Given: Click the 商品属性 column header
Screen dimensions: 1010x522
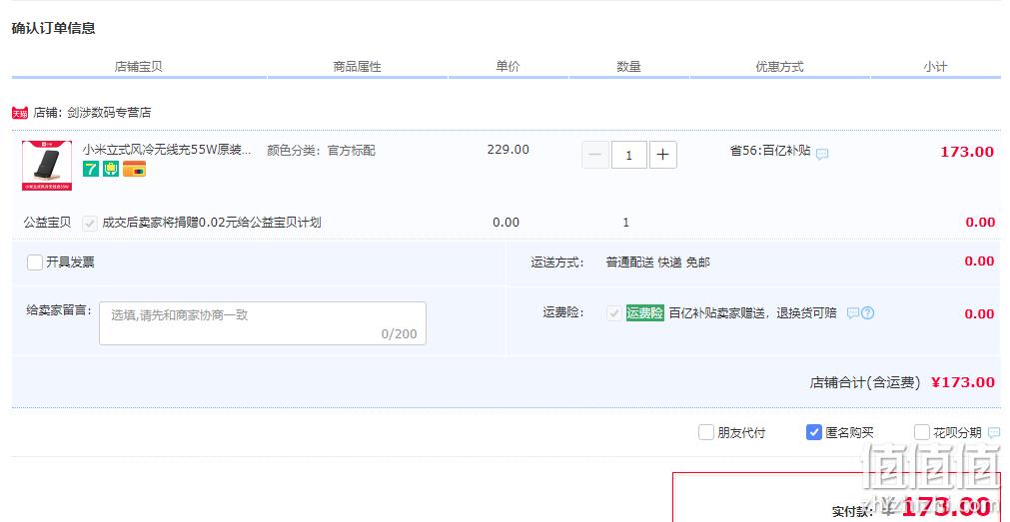Looking at the screenshot, I should click(358, 66).
